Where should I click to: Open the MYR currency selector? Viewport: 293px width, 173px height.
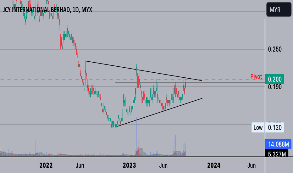279,9
